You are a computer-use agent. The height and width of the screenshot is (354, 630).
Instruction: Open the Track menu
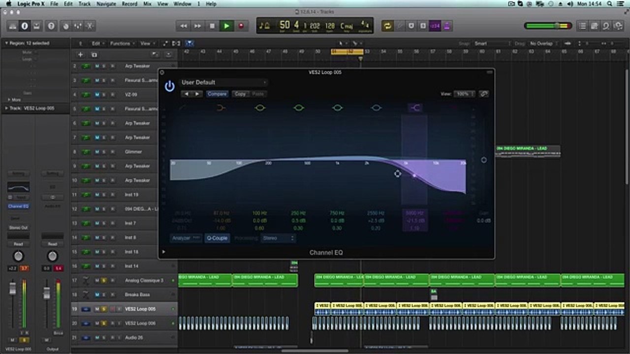coord(85,3)
